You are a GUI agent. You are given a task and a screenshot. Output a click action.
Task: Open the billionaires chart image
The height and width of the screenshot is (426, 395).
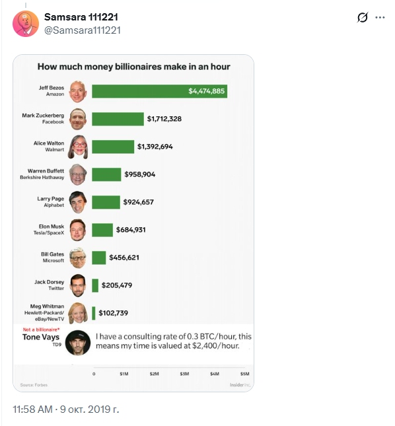(133, 223)
